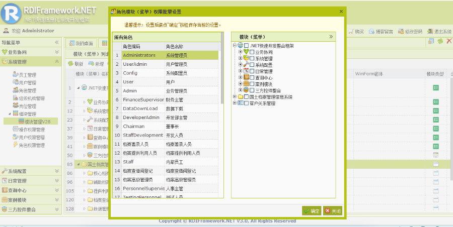The image size is (453, 227).
Task: Click the 角色编码 column header
Action: (143, 46)
